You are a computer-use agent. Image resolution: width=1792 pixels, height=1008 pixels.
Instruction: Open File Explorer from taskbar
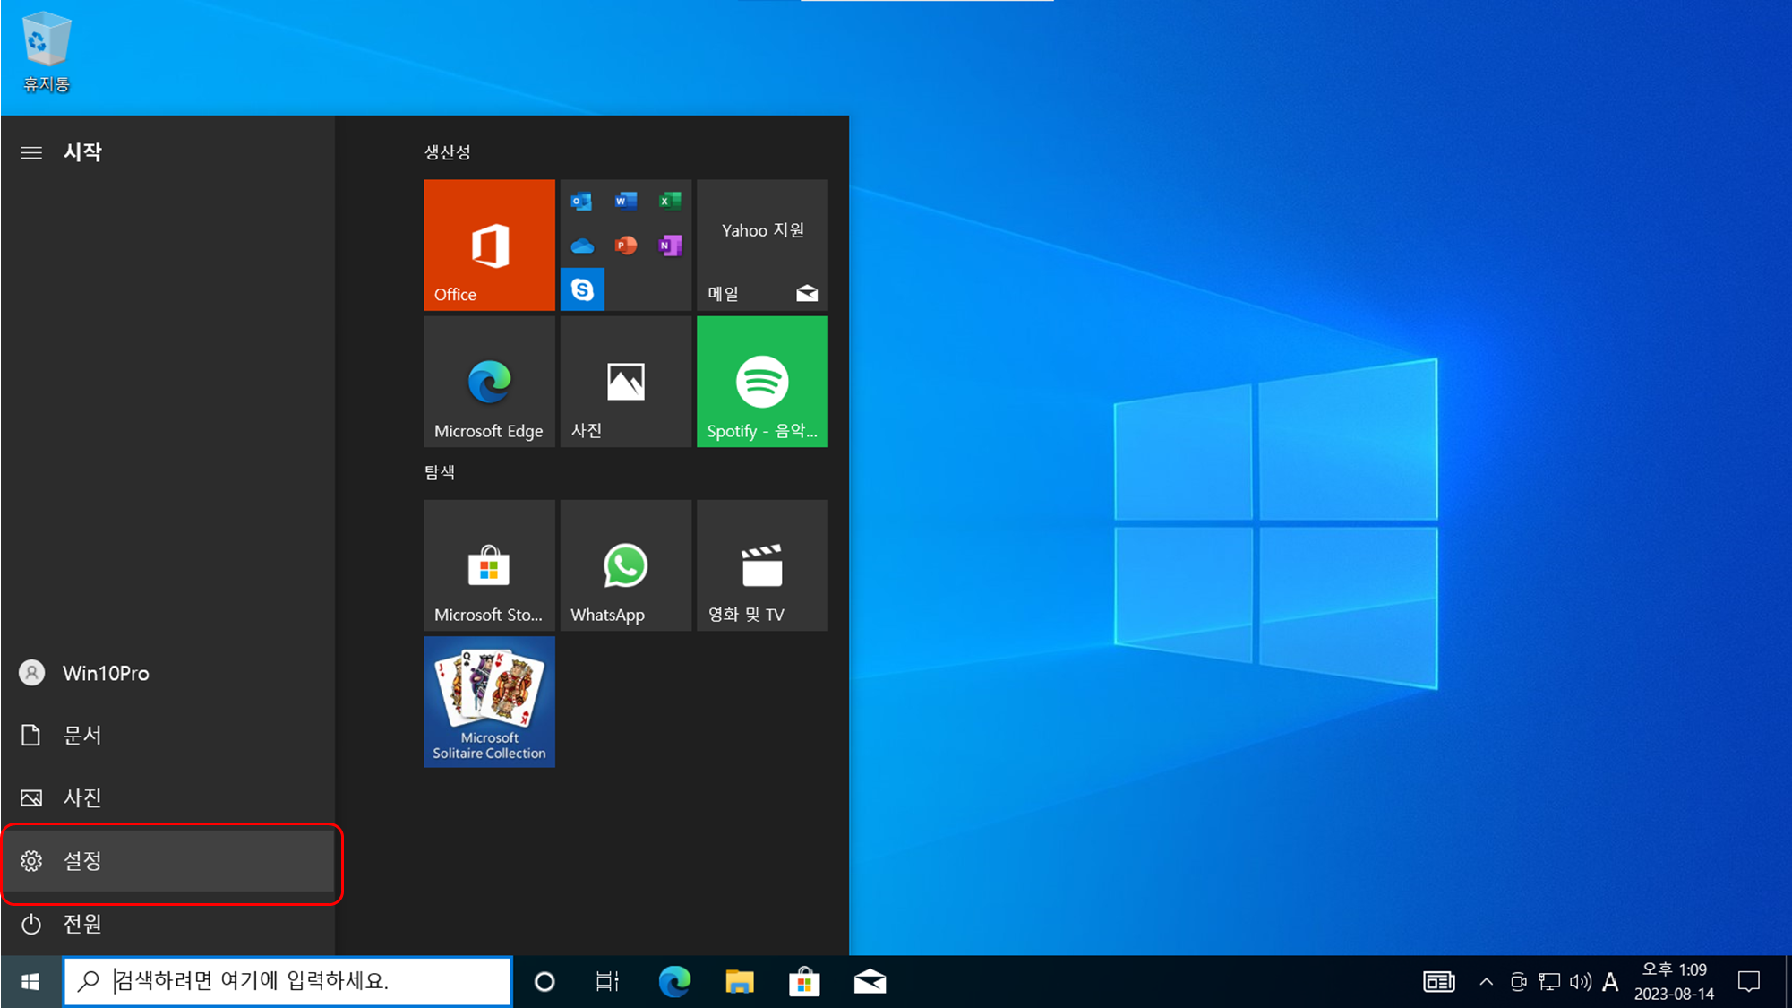[739, 982]
